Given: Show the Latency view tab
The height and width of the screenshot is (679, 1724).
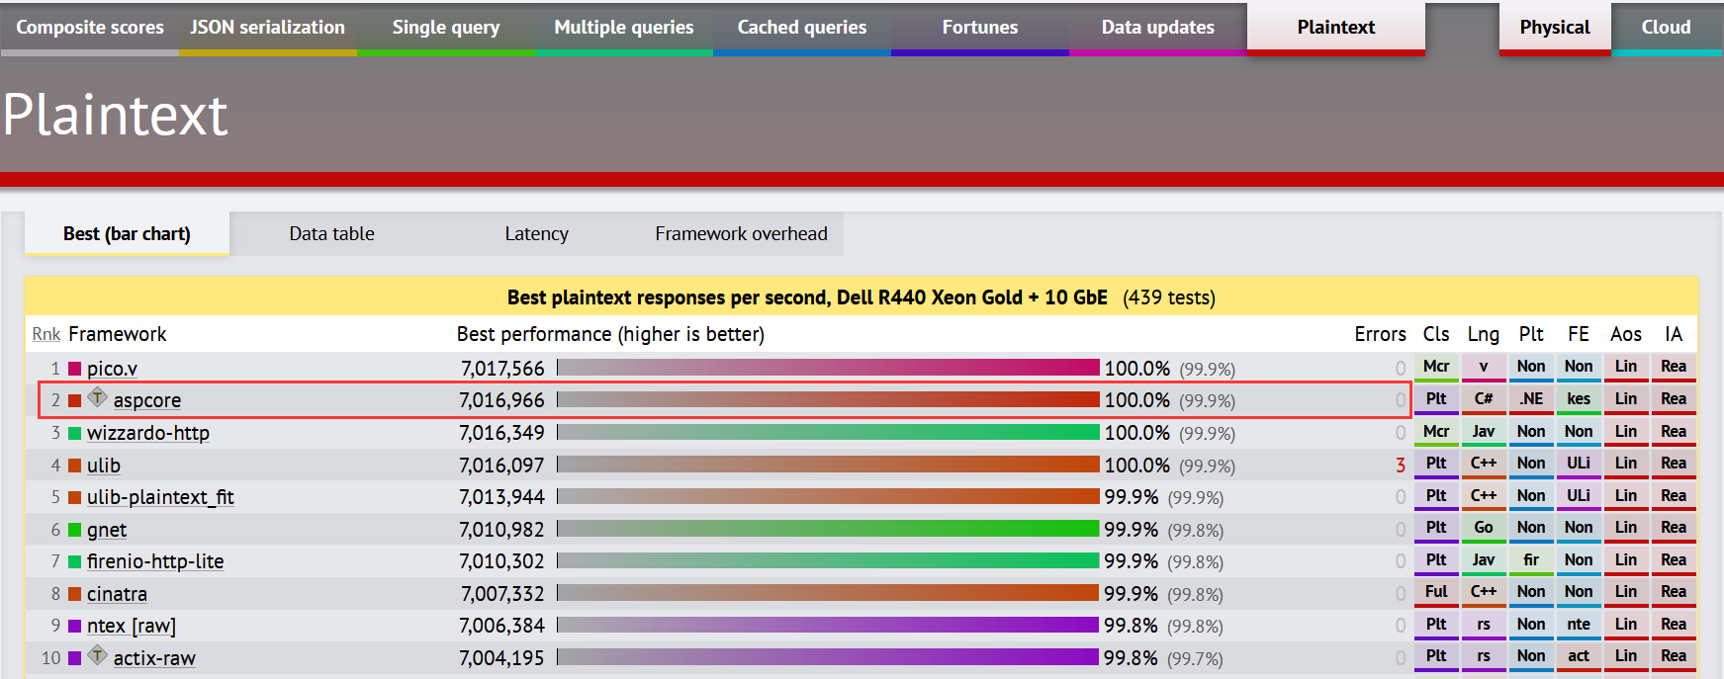Looking at the screenshot, I should (537, 234).
